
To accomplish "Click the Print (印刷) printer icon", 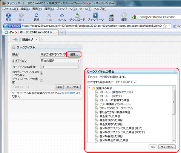I will tap(111, 15).
